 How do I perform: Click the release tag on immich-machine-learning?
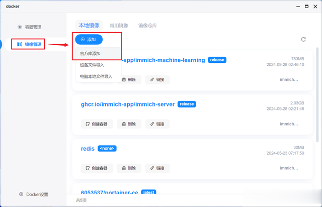(217, 60)
